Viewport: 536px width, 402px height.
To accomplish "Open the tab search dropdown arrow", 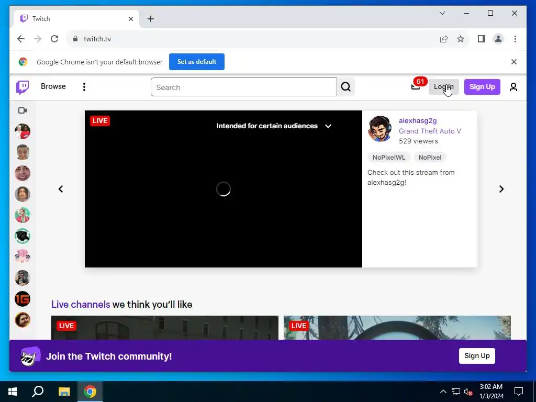I will (x=442, y=13).
